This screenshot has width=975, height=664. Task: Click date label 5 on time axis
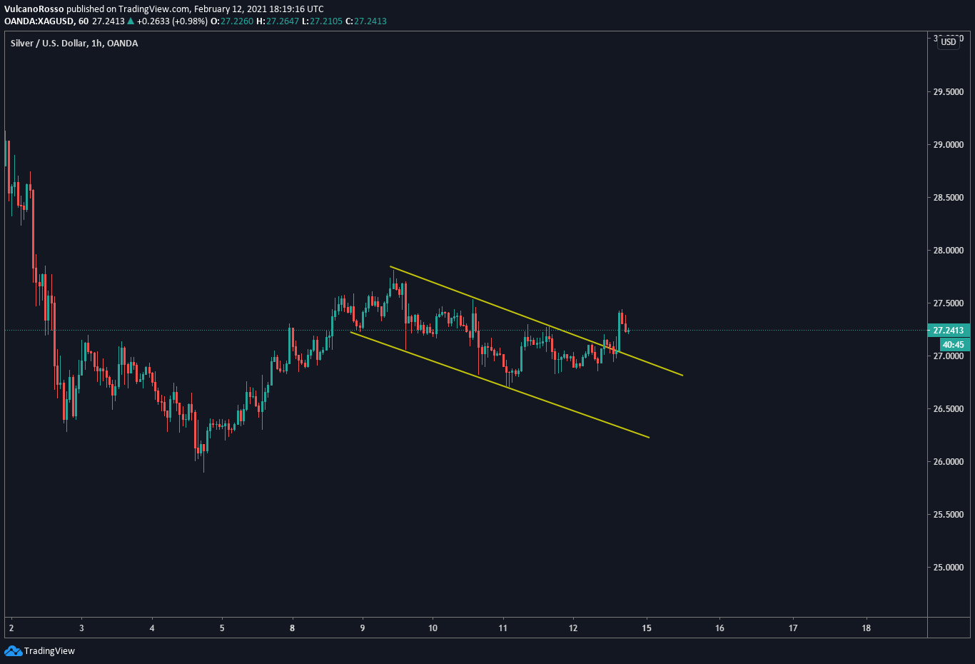tap(222, 628)
